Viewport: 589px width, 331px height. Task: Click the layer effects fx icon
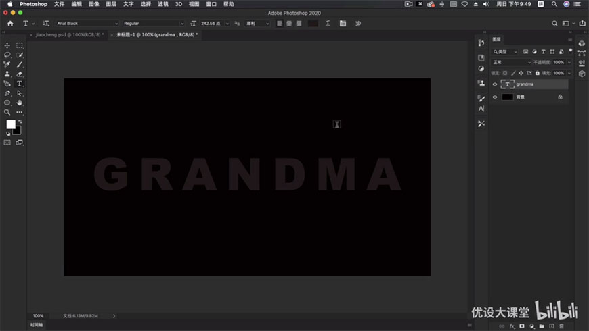(512, 326)
